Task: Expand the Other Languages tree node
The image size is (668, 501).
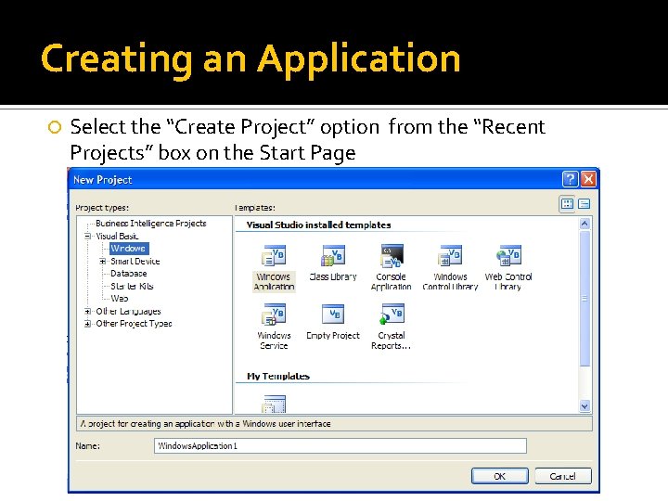Action: click(x=87, y=312)
